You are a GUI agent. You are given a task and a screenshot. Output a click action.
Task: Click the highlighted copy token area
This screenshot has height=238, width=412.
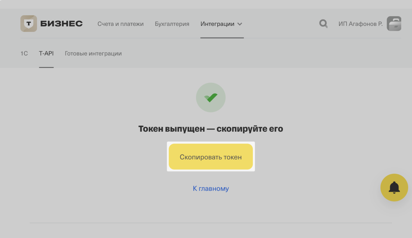(x=211, y=156)
